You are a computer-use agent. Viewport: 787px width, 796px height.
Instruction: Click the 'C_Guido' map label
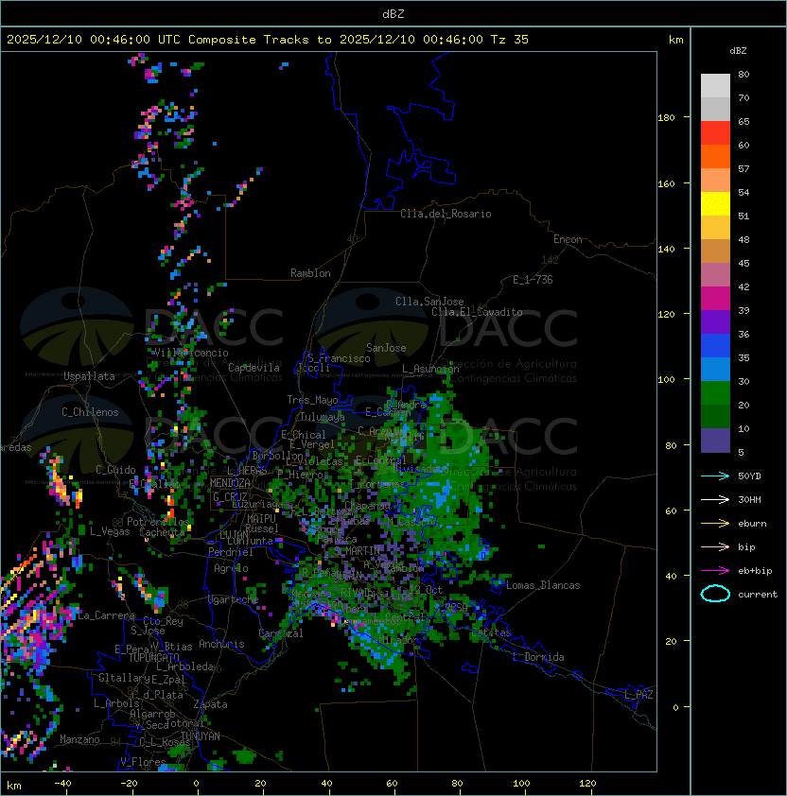(x=115, y=470)
